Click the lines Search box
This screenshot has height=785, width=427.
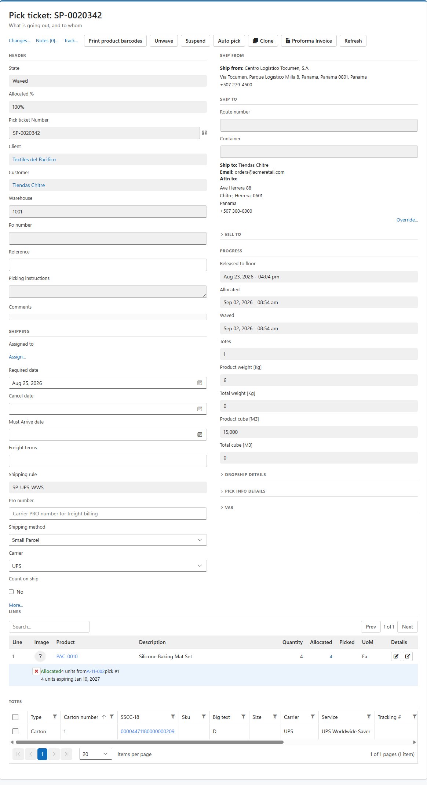49,627
